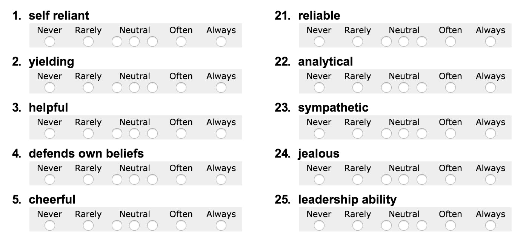526x239 pixels.
Task: Choose Often for leadership ability
Action: tap(451, 225)
